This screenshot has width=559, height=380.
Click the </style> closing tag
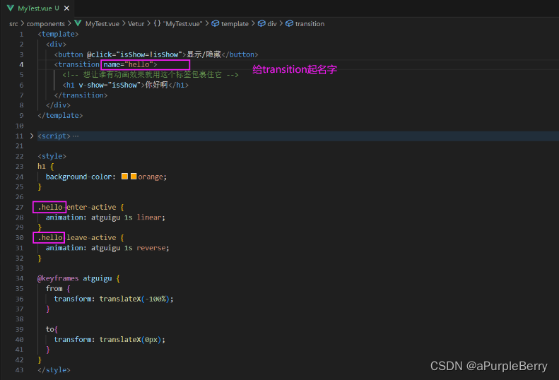(x=54, y=370)
